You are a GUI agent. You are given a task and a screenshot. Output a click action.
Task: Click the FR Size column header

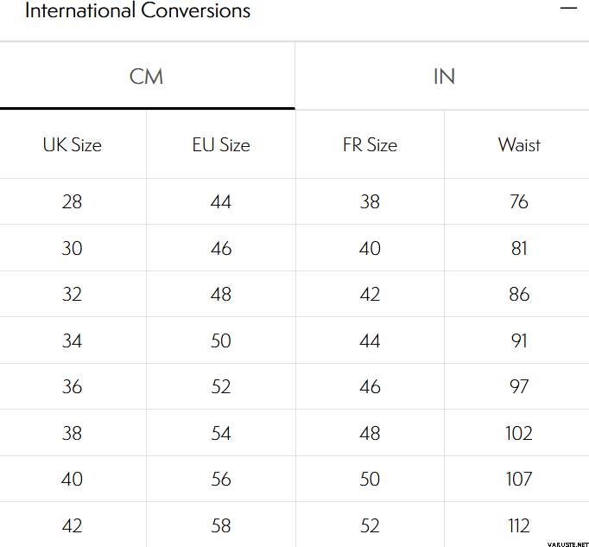coord(370,145)
